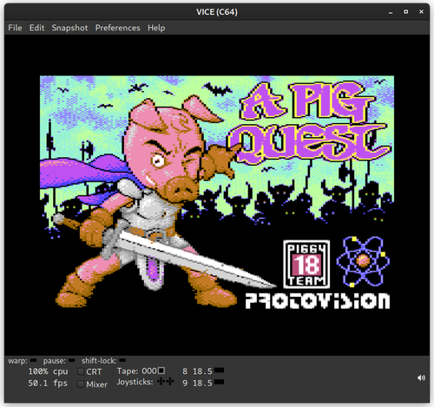Viewport: 434px width, 407px height.
Task: Open the Preferences menu
Action: point(117,28)
